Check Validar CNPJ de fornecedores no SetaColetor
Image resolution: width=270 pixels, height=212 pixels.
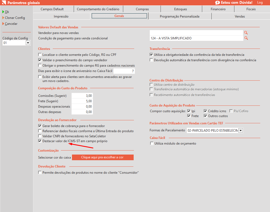[40, 136]
